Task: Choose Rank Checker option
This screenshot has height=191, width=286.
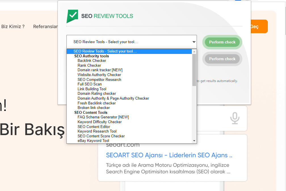Action: pos(89,66)
